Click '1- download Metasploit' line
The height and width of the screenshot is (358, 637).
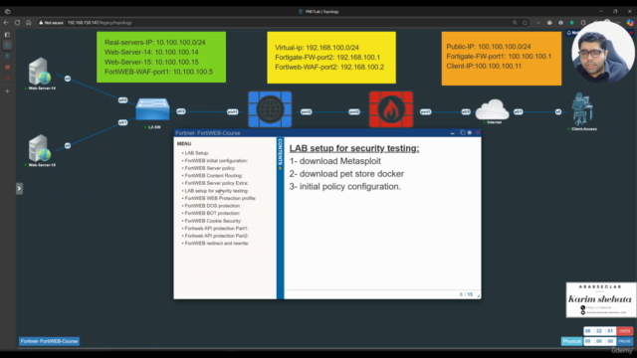335,161
